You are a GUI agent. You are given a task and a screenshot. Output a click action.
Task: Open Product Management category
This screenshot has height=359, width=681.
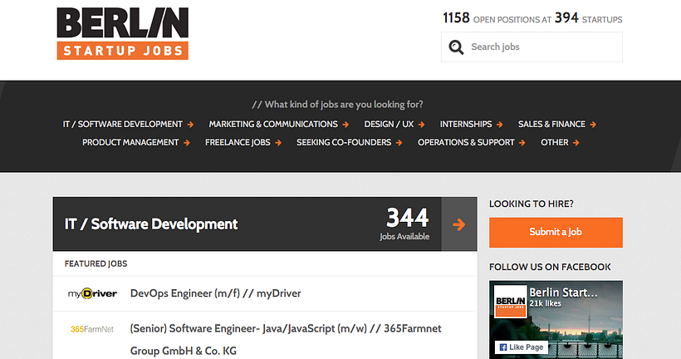point(130,143)
